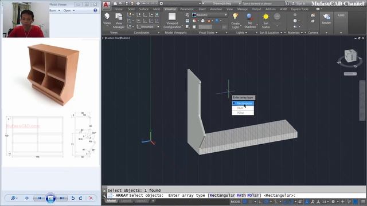Expand the Materials panel
Viewport: 367px width, 206px height.
click(295, 33)
